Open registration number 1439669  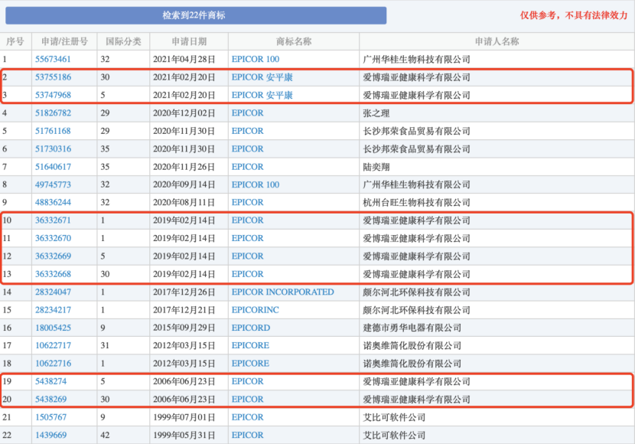pos(51,435)
